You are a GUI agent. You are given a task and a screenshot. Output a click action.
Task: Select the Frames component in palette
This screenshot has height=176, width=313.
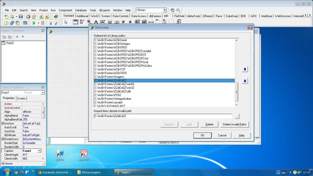point(76,22)
